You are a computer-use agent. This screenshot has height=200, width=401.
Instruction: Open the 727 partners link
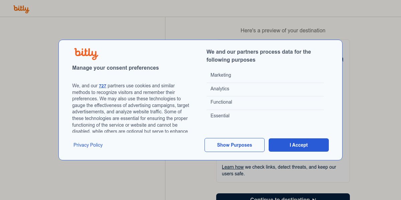click(103, 86)
